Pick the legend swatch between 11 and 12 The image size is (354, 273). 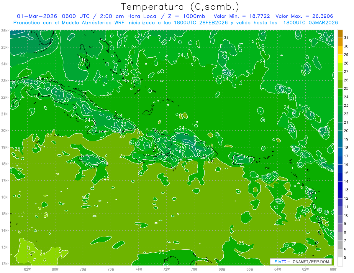click(340, 203)
